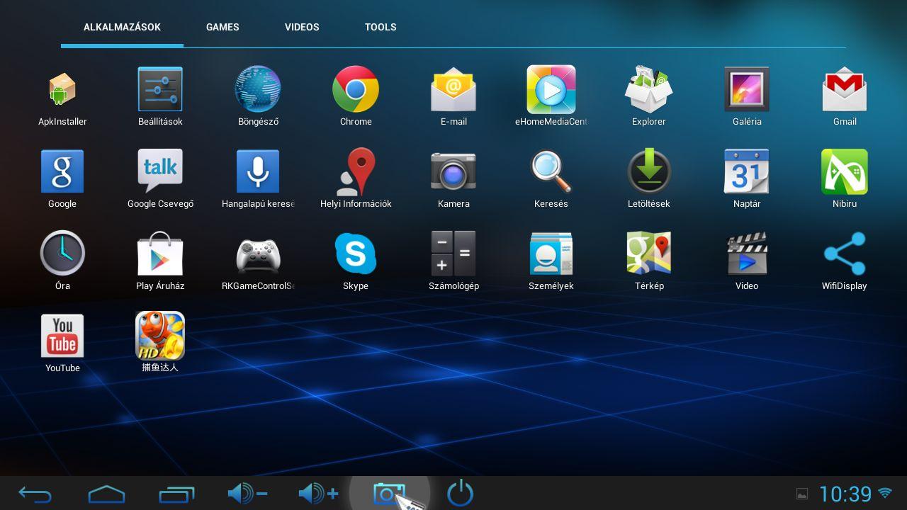Open the recent apps button

click(177, 494)
